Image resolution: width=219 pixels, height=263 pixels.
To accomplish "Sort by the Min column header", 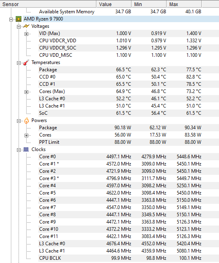I will [x=149, y=4].
